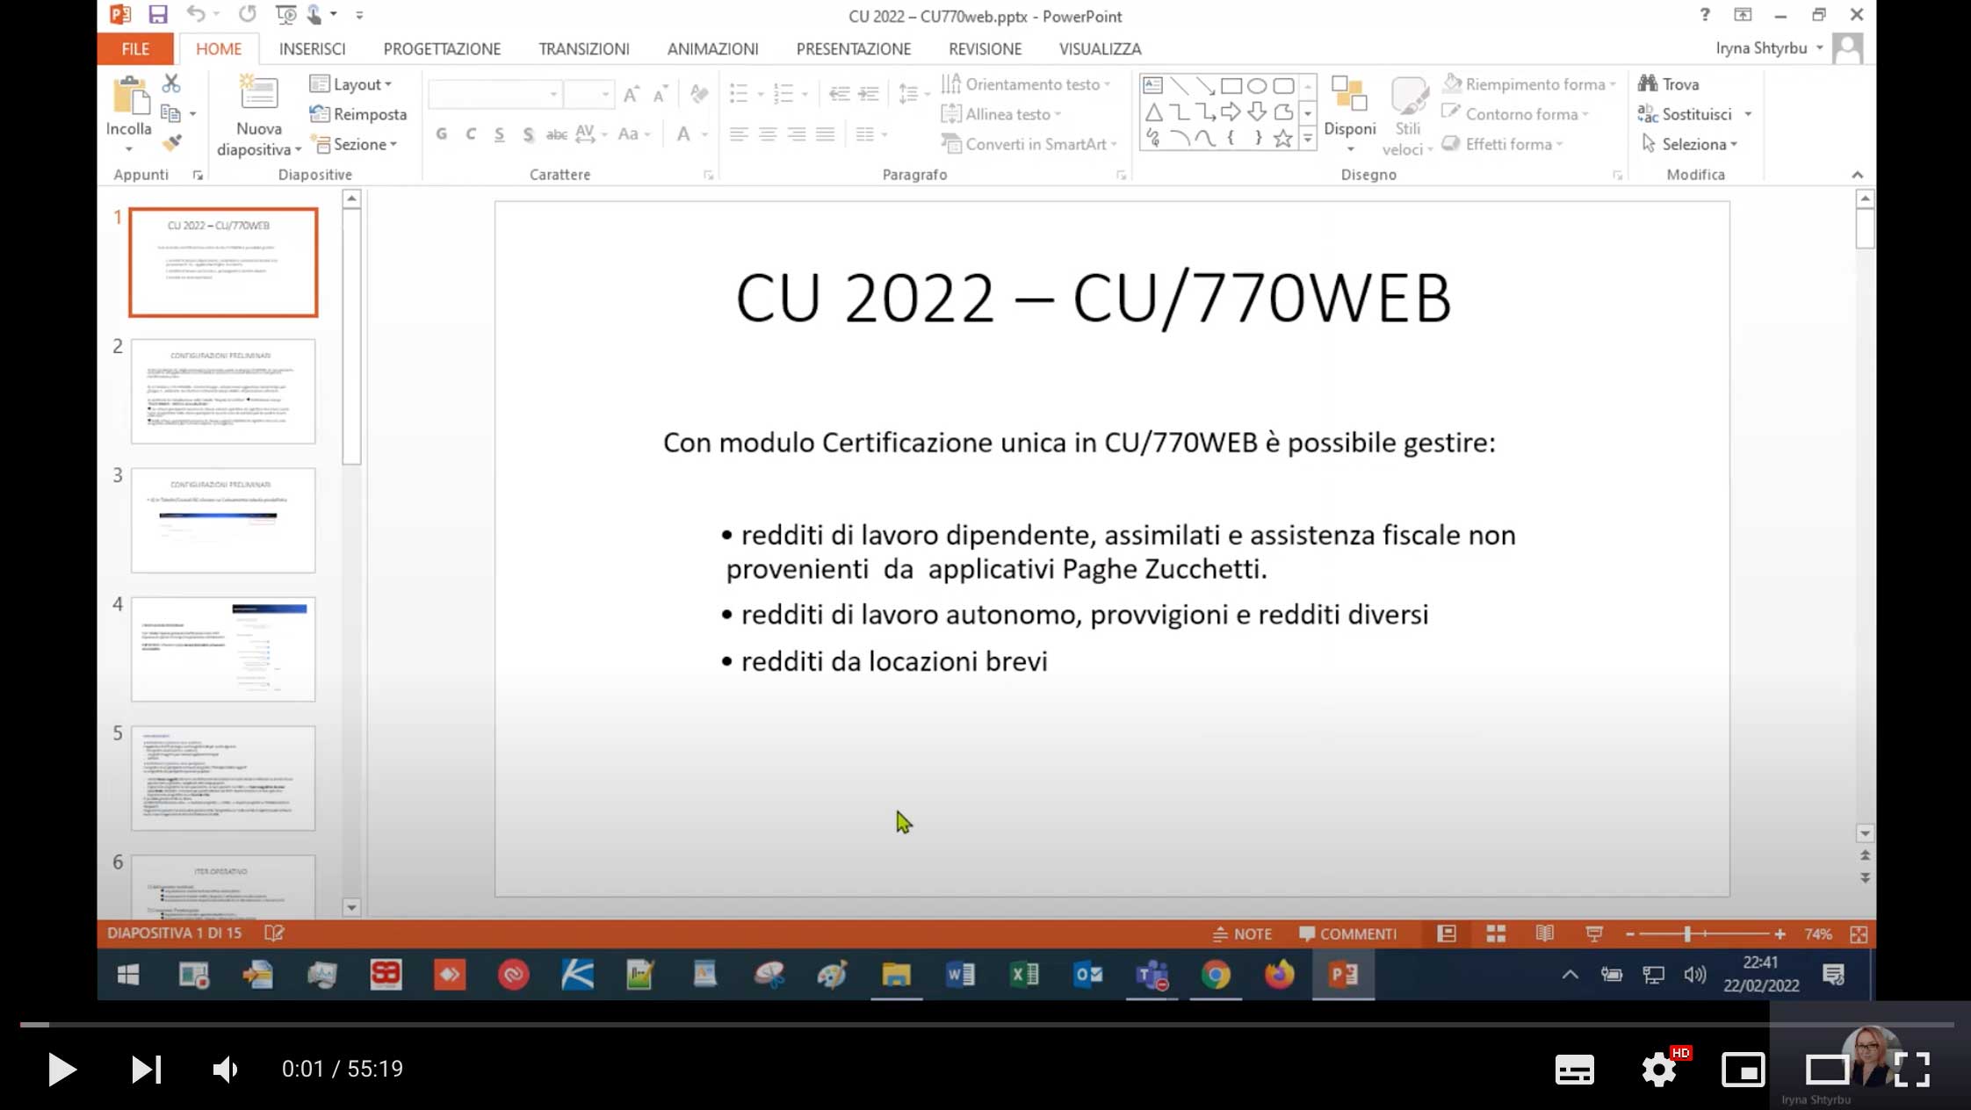Open the FILE tab

[135, 48]
